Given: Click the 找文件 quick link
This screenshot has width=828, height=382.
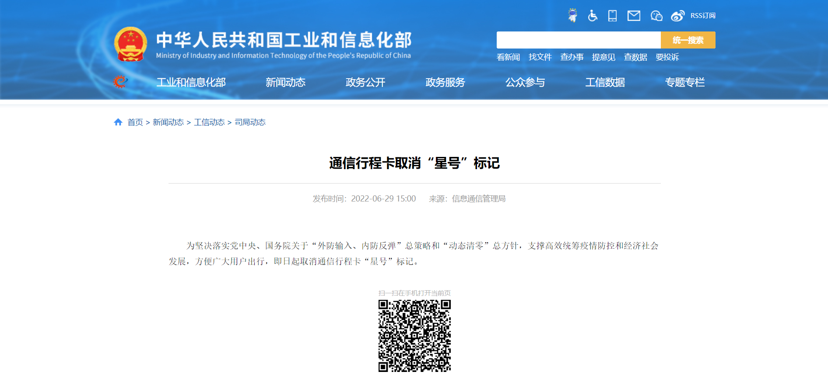Looking at the screenshot, I should (x=540, y=57).
